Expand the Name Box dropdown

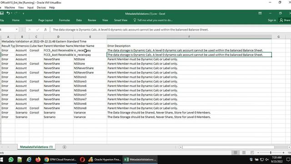click(16, 30)
